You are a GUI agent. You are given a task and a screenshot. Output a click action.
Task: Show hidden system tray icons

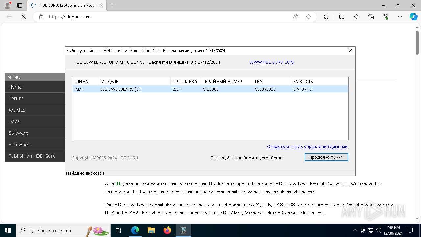pyautogui.click(x=355, y=230)
